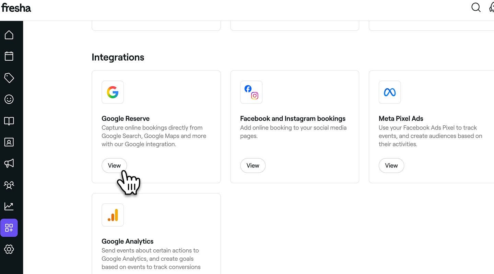View the Google Reserve integration
The height and width of the screenshot is (274, 494).
[114, 165]
